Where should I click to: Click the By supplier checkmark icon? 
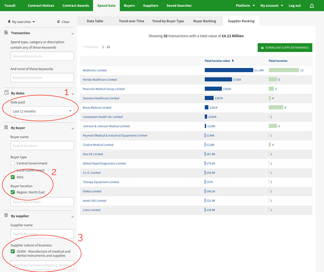pos(6,215)
